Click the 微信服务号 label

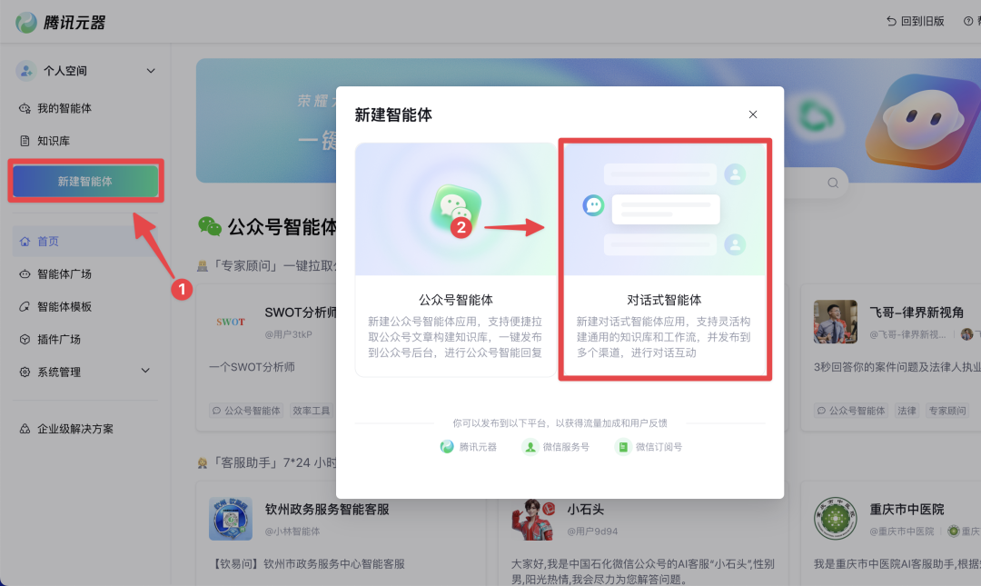point(566,447)
